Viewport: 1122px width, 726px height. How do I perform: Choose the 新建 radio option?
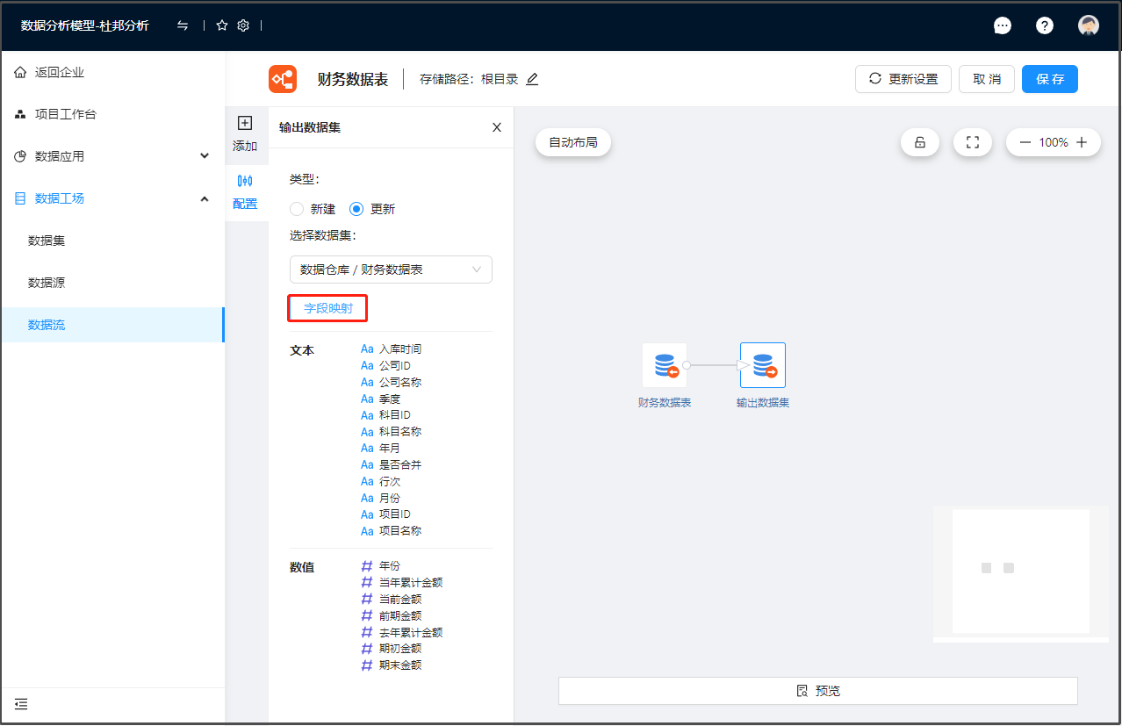coord(297,209)
